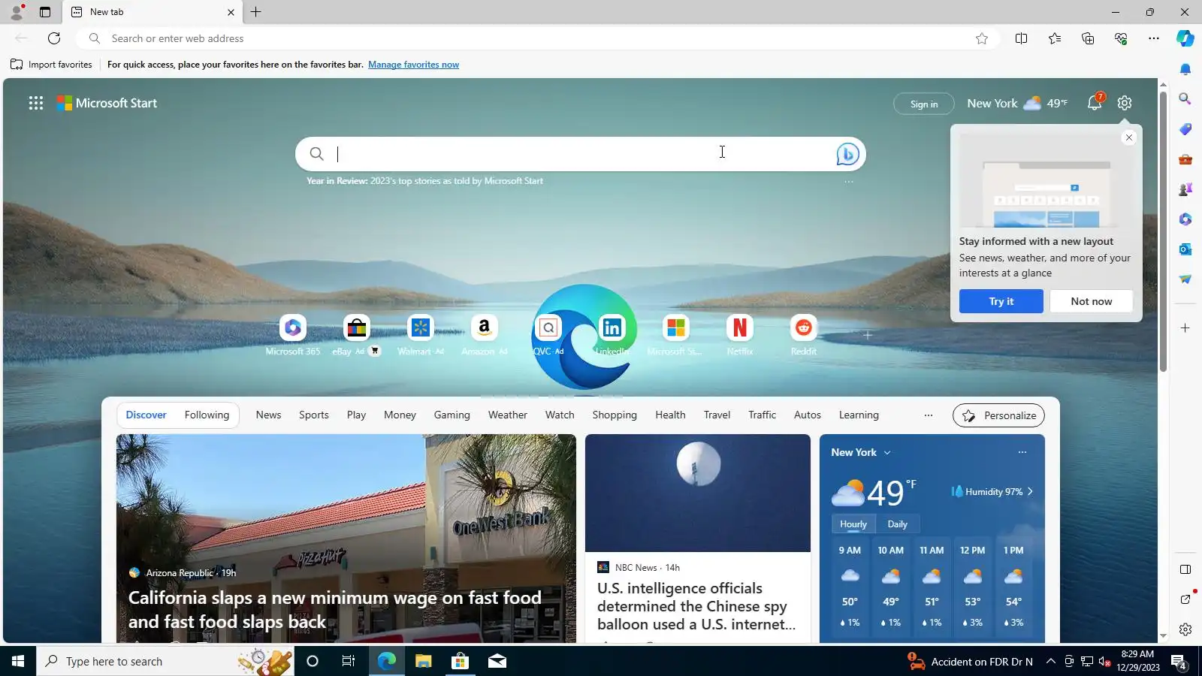Open the Personalize feed button

tap(998, 415)
